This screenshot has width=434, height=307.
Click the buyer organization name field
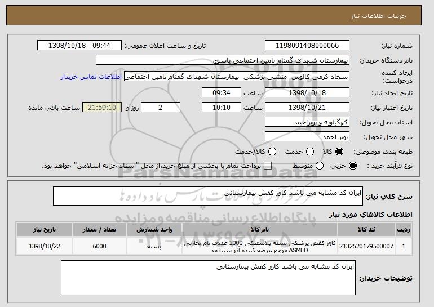(223, 60)
